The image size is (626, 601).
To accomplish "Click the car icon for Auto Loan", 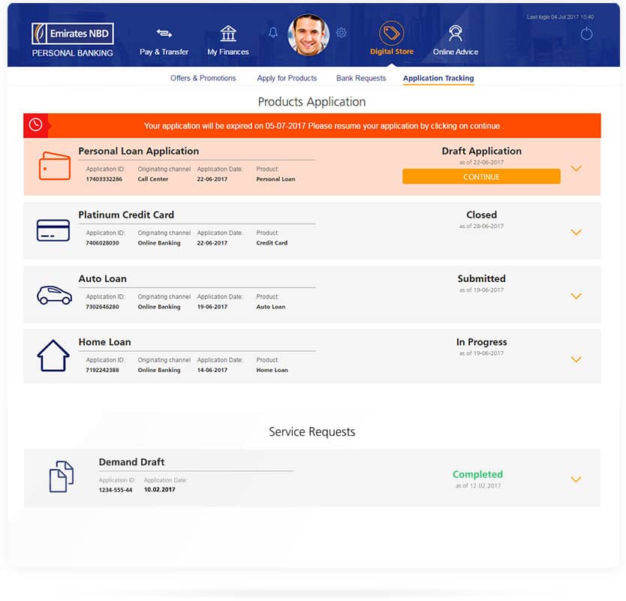I will click(54, 296).
